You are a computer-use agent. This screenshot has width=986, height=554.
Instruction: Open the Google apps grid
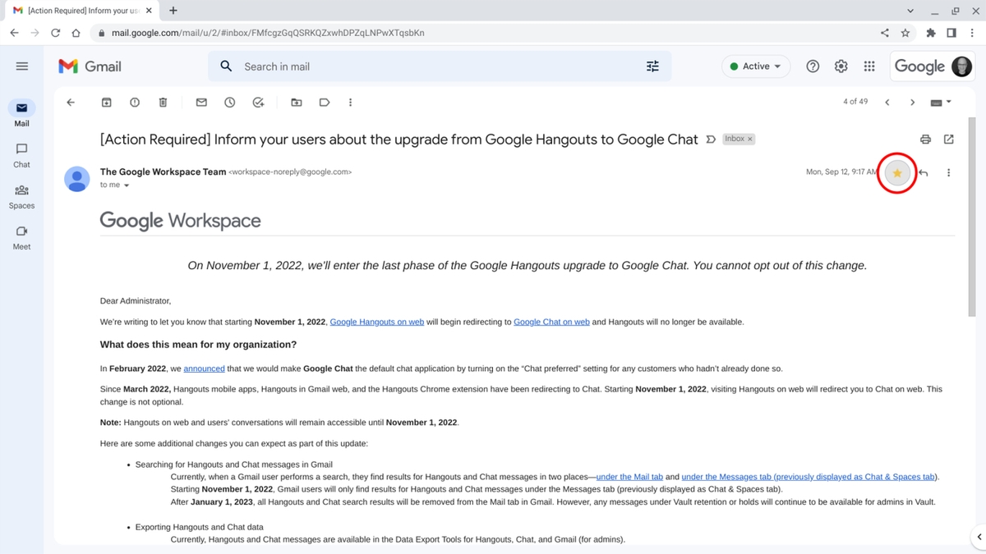[869, 66]
